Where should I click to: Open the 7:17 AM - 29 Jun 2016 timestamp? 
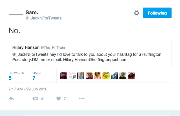pos(28,89)
